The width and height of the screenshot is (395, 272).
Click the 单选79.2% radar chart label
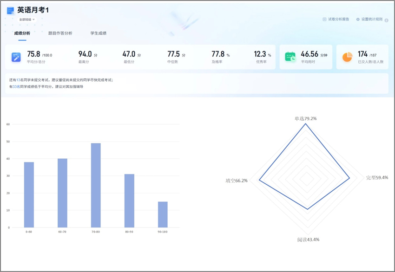[305, 119]
